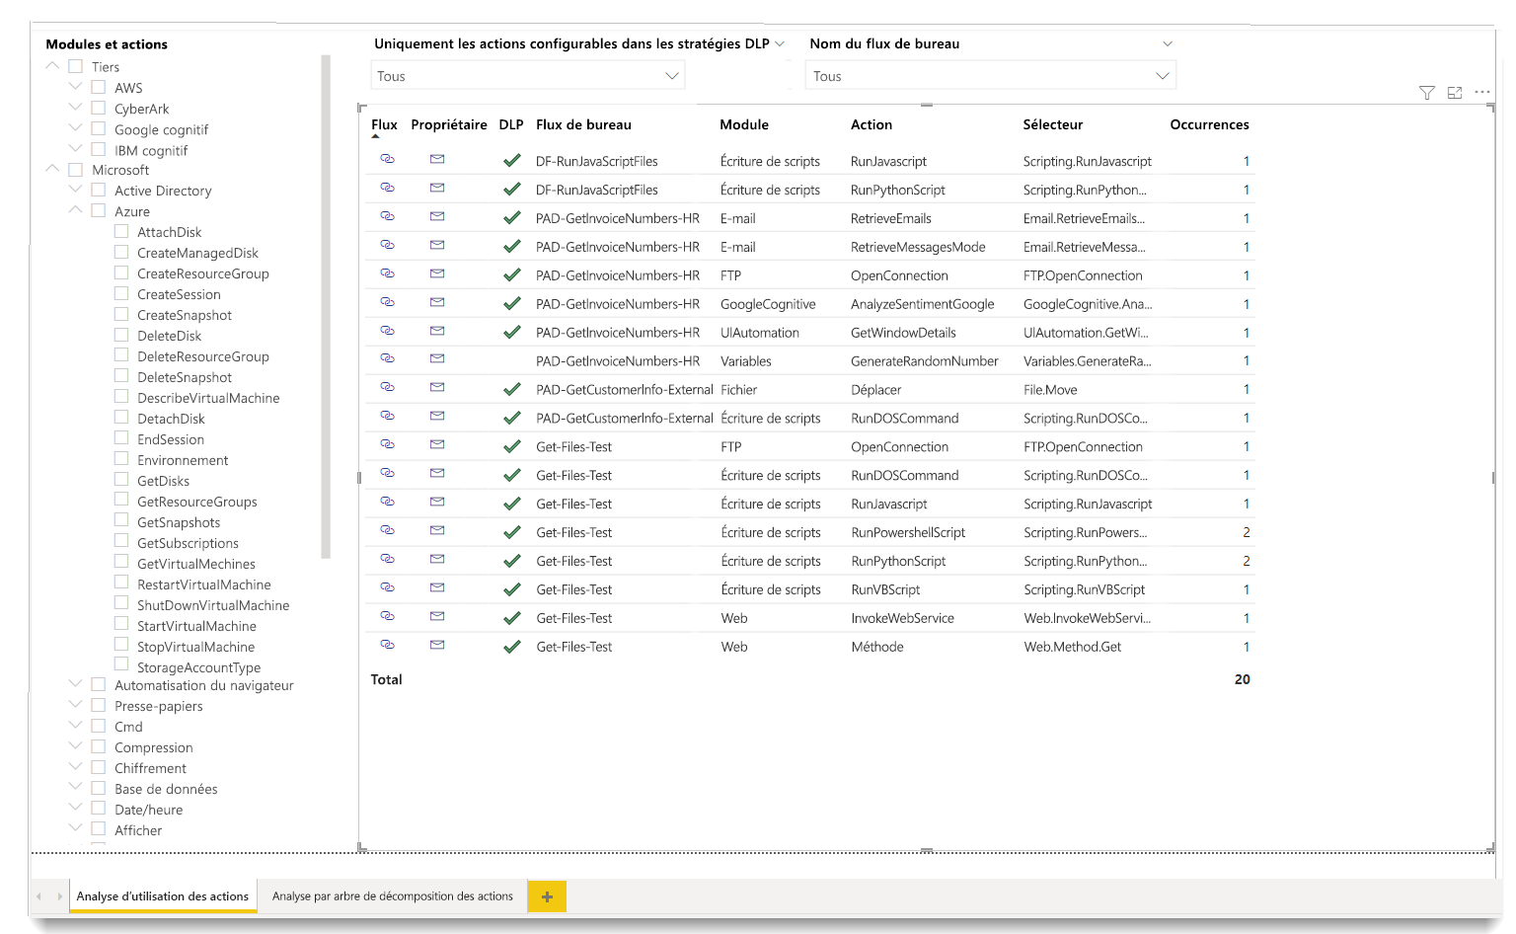
Task: Check the Microsoft checkbox
Action: click(75, 169)
